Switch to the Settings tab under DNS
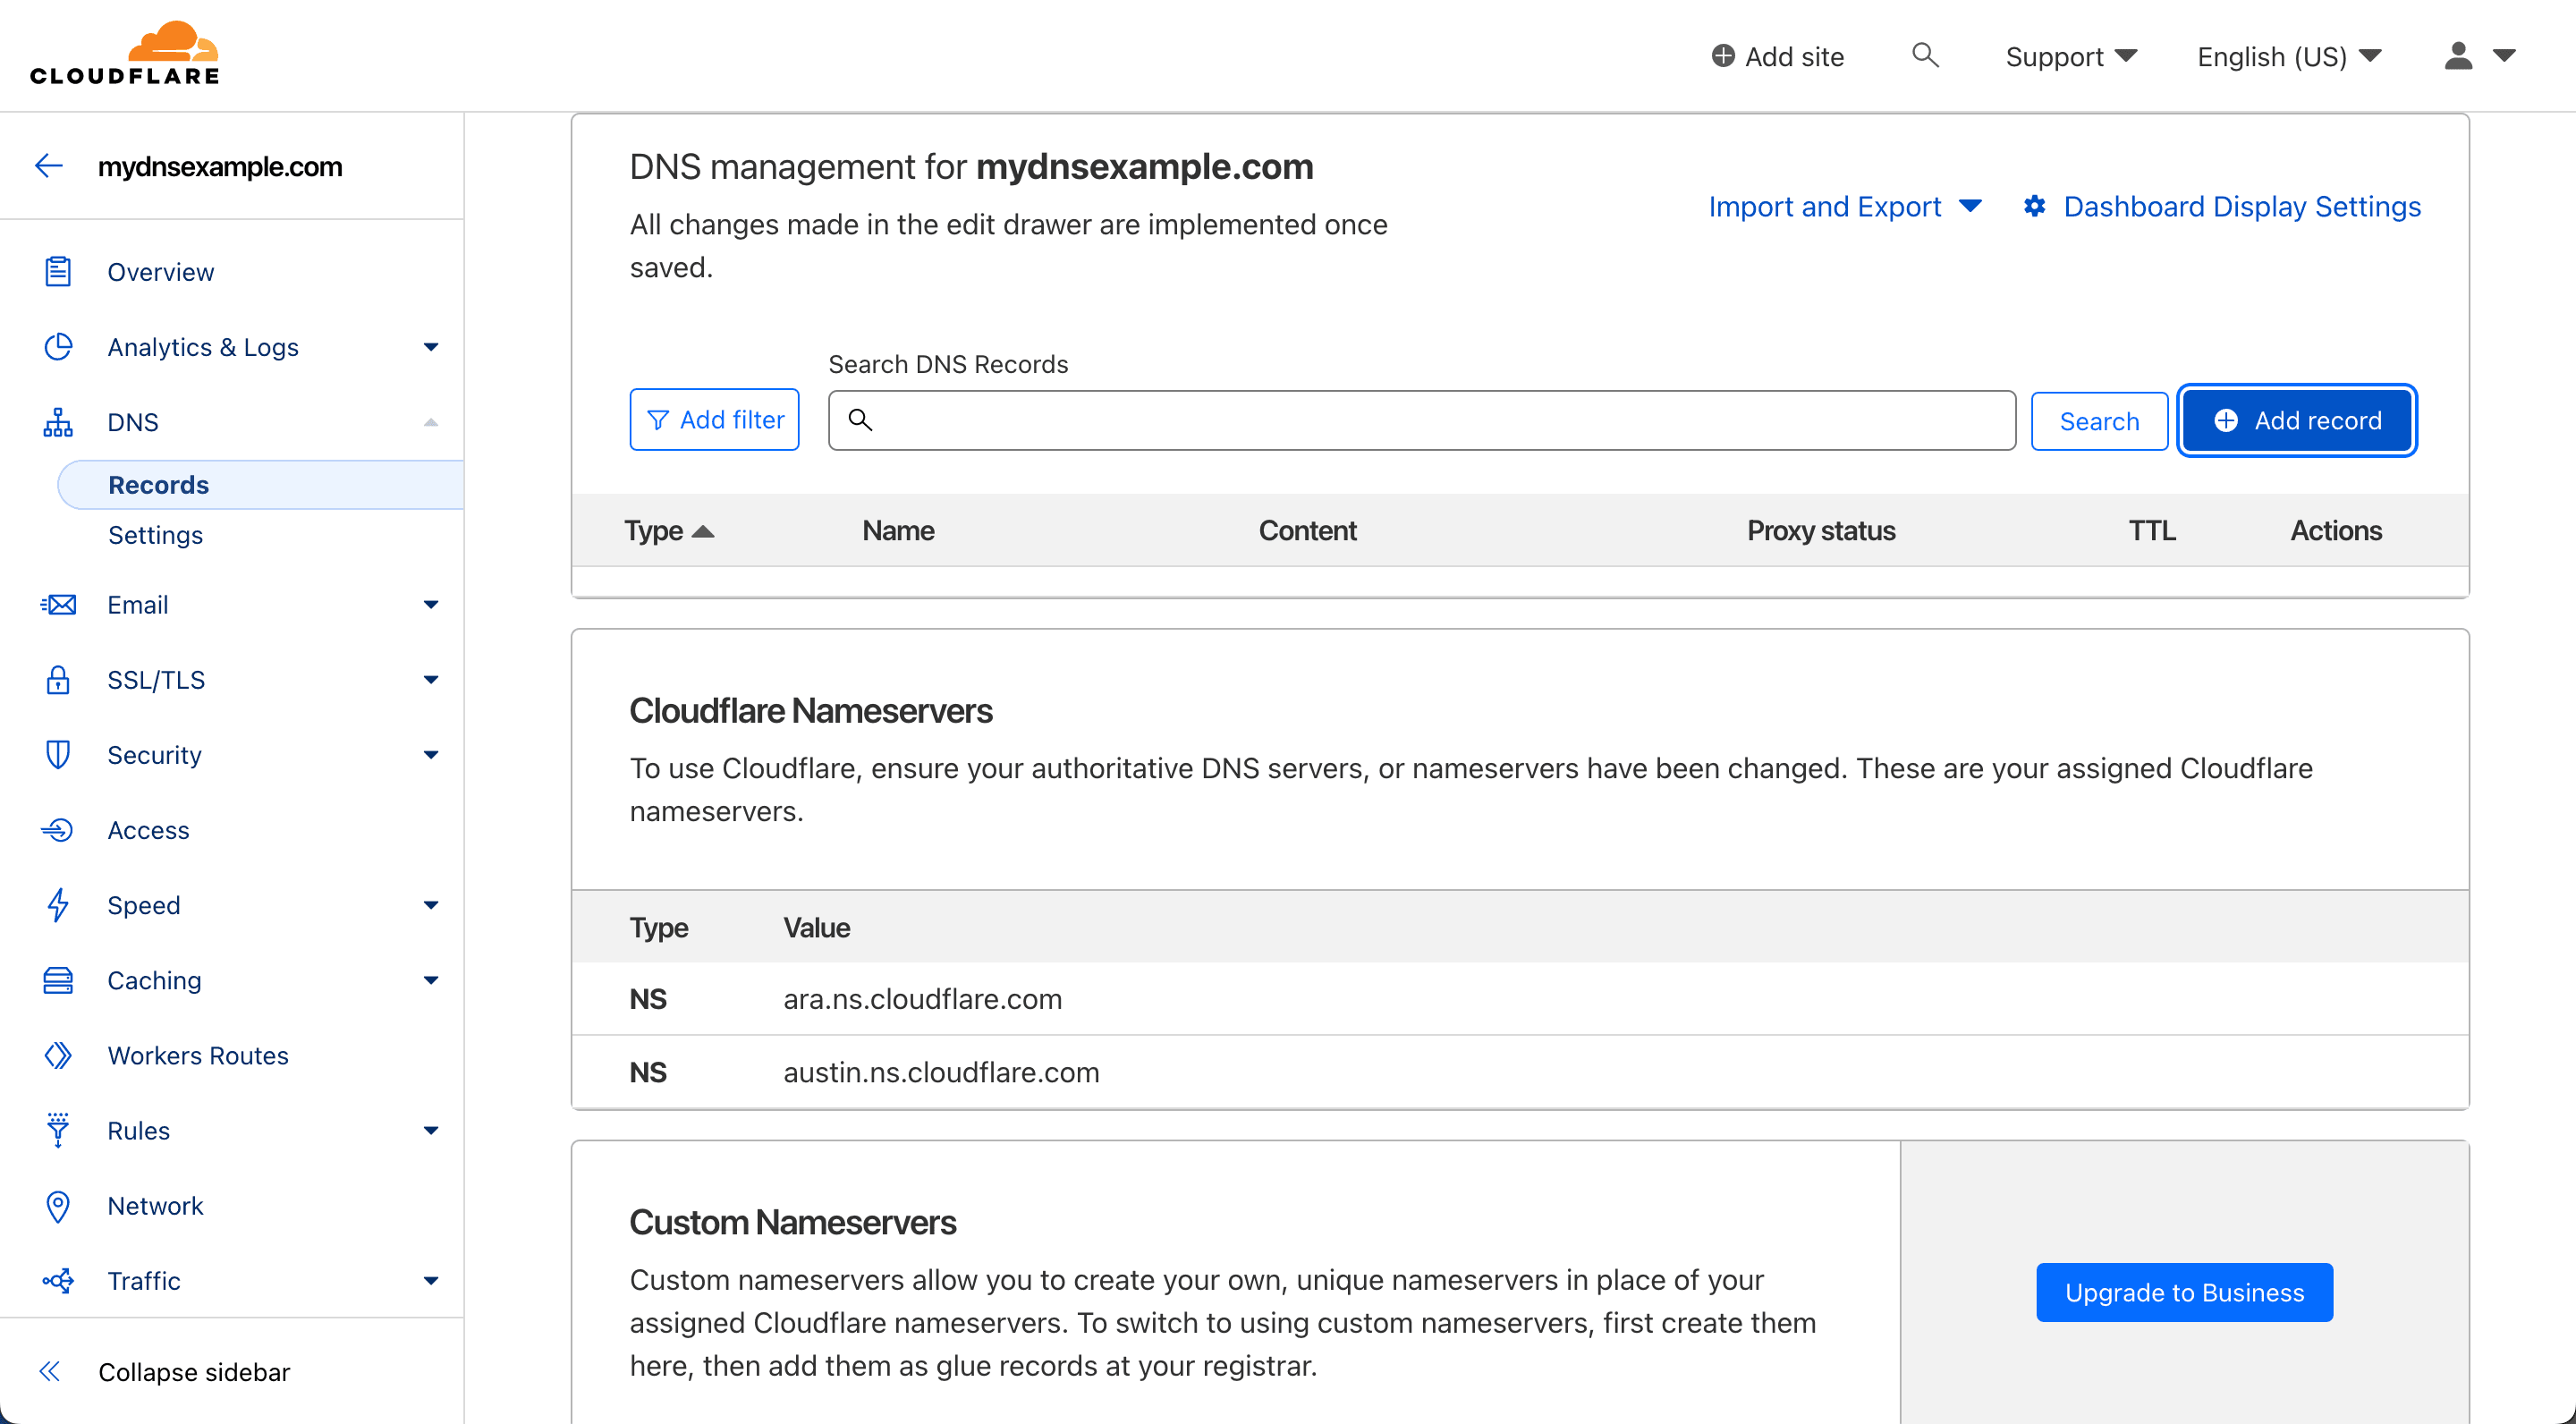 (155, 535)
